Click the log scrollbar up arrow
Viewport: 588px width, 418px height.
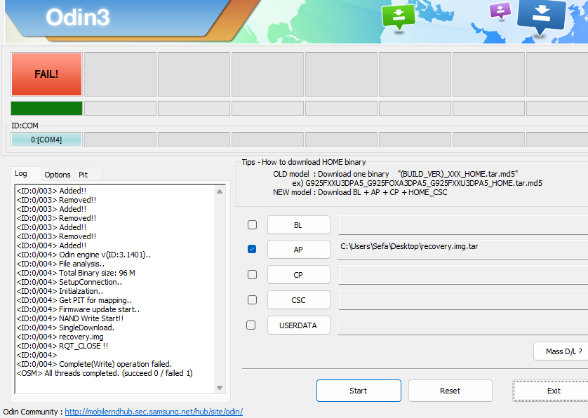click(x=220, y=191)
